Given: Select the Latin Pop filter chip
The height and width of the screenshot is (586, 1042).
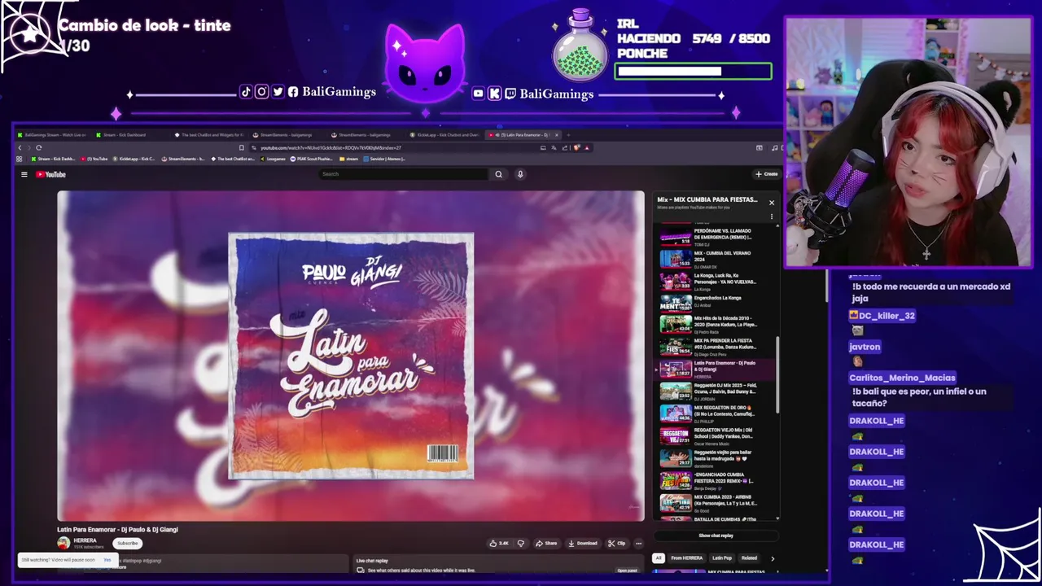Looking at the screenshot, I should (722, 558).
